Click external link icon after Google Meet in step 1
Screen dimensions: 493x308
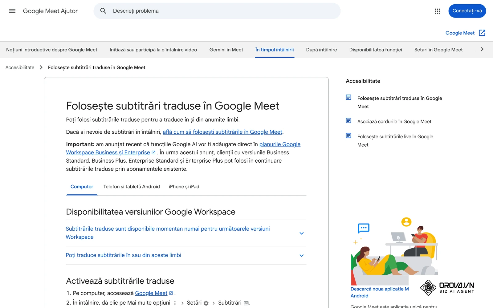pos(171,293)
